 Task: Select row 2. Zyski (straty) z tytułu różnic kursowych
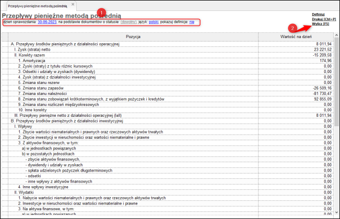[x=168, y=66]
